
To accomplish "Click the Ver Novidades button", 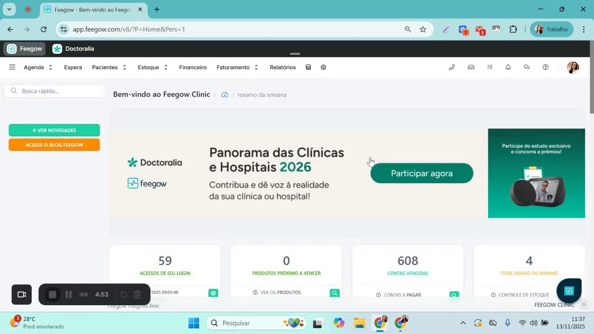I will tap(54, 130).
